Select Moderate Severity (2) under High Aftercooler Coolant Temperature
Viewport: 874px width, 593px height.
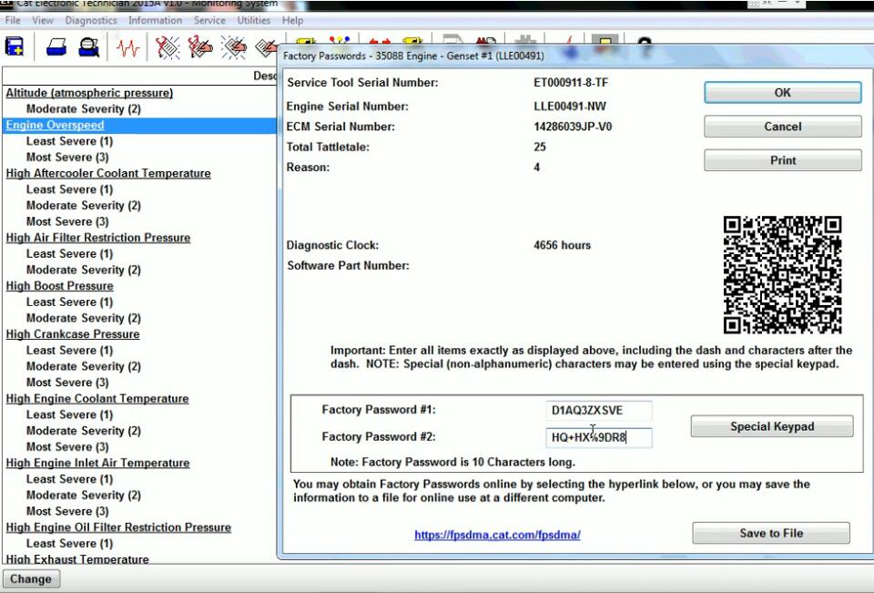tap(84, 205)
